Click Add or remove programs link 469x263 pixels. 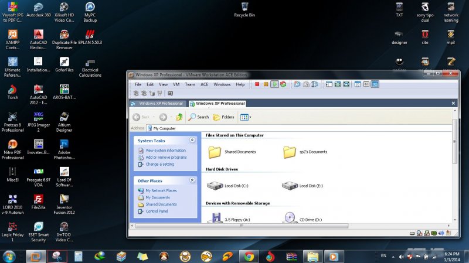point(166,157)
